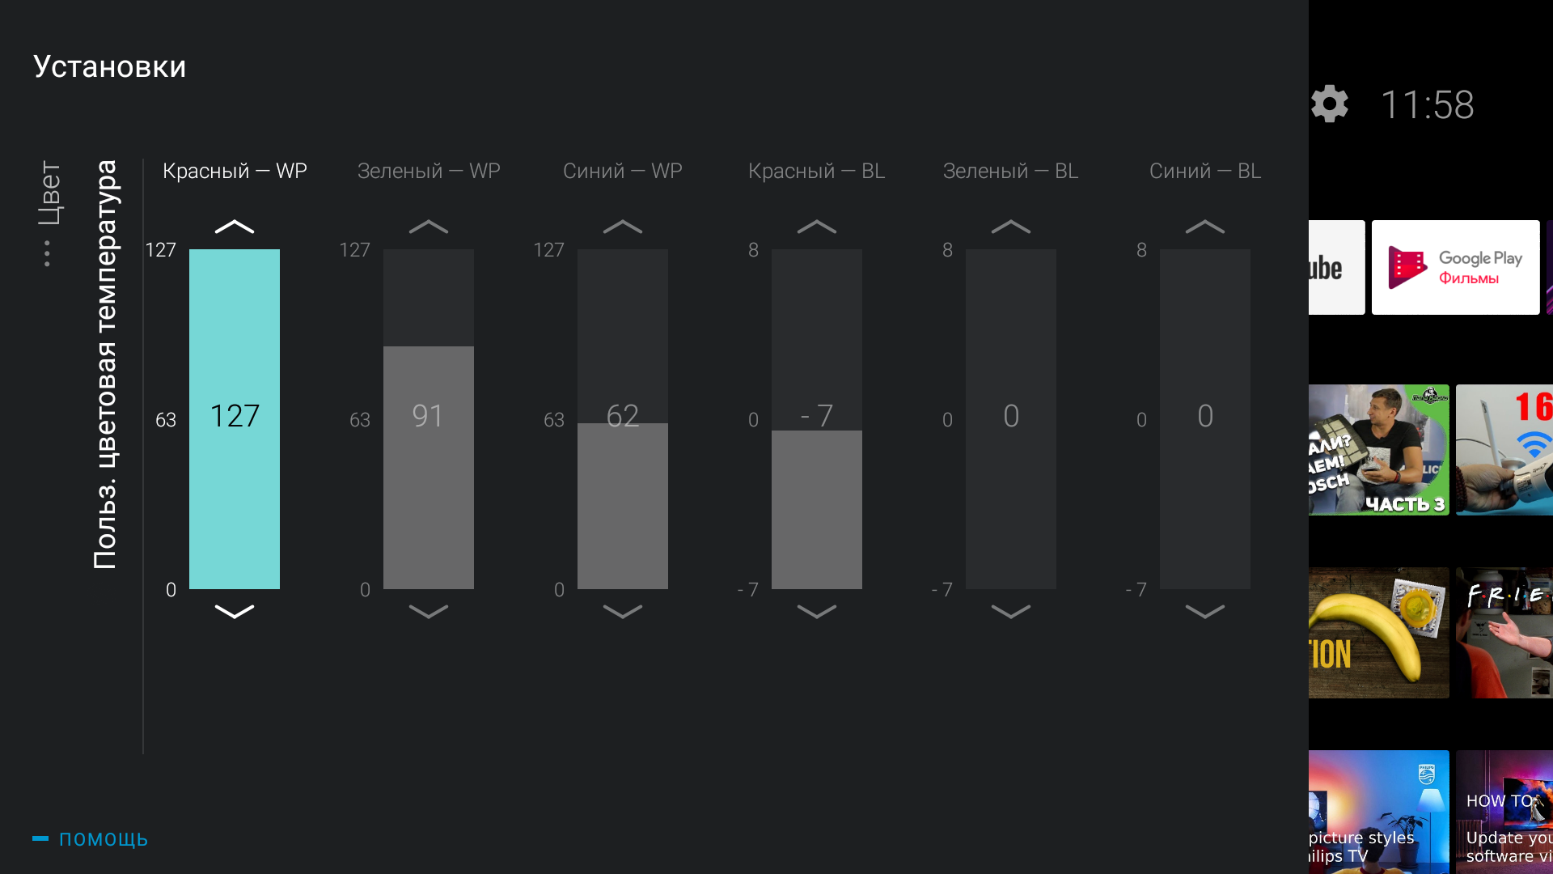Increase the Красный — BL value
Viewport: 1553px width, 874px height.
pos(817,227)
